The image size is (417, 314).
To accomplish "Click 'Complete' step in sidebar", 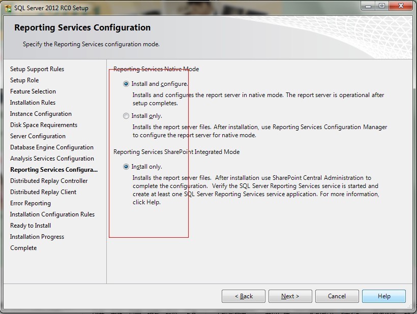I will coord(23,248).
